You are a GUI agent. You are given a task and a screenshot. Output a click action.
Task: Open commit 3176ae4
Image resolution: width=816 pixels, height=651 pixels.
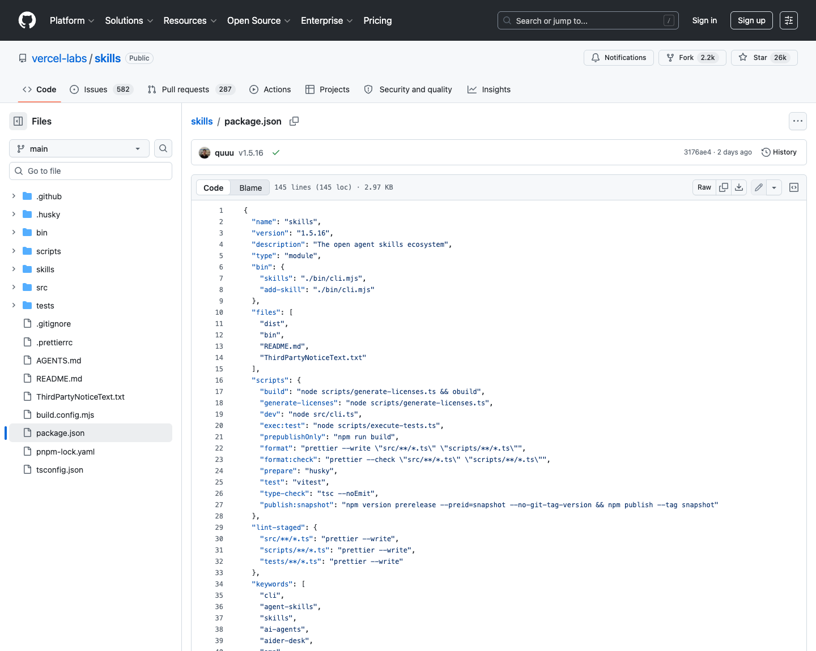coord(697,152)
